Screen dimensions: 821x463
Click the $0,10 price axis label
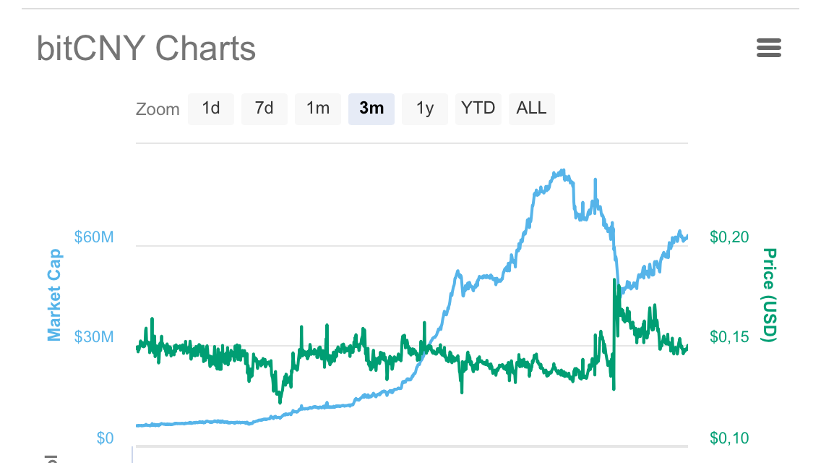pos(729,438)
